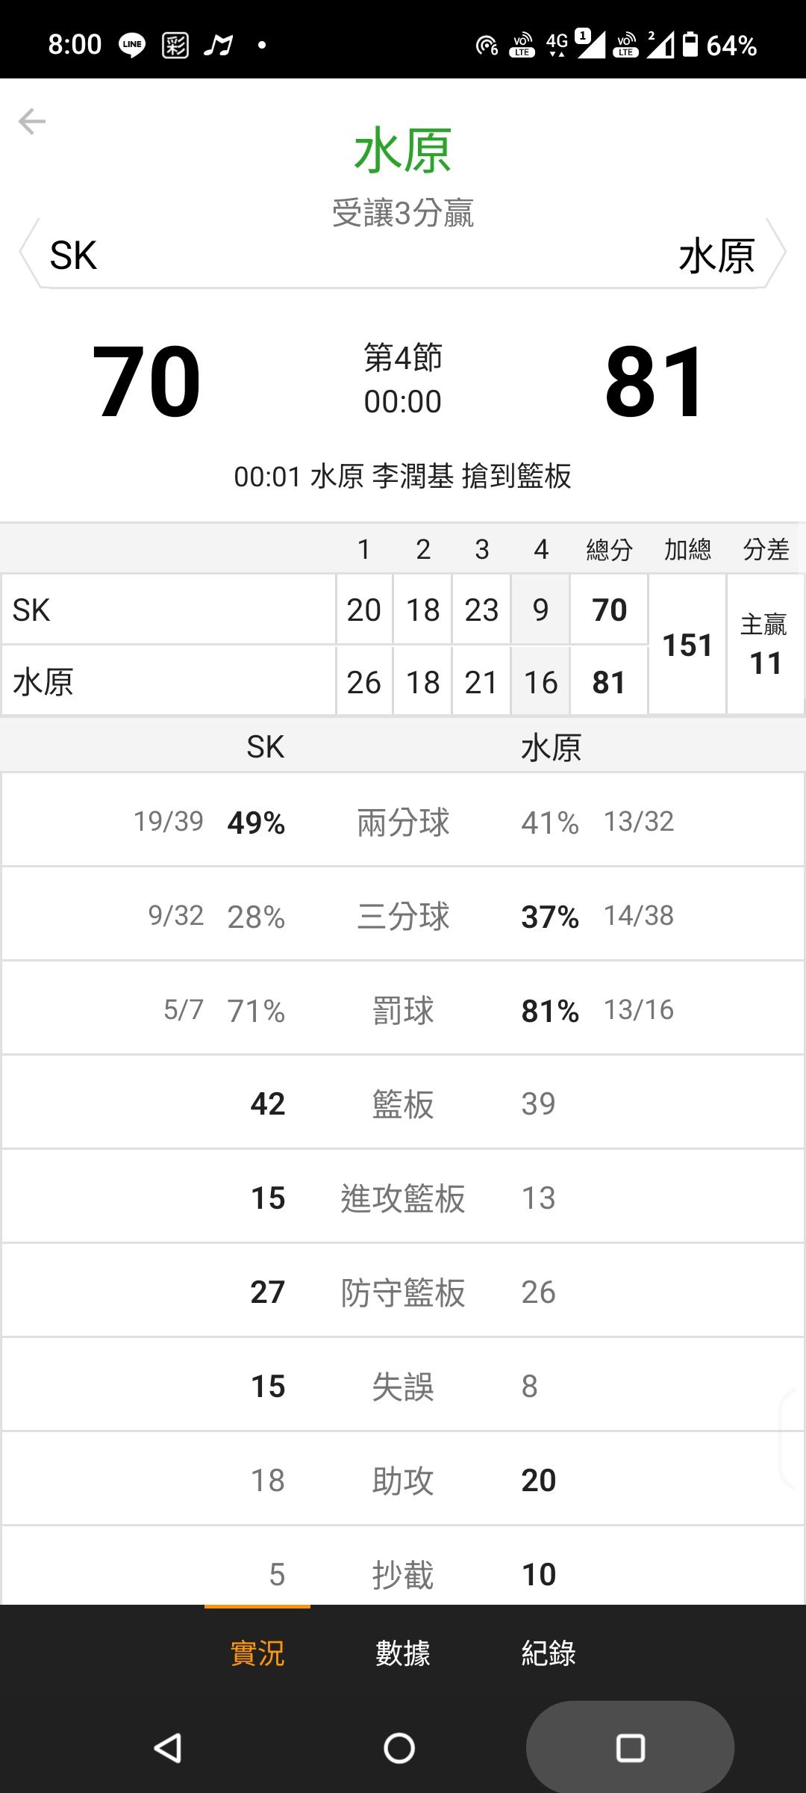Tap SK team name in header

[x=73, y=256]
